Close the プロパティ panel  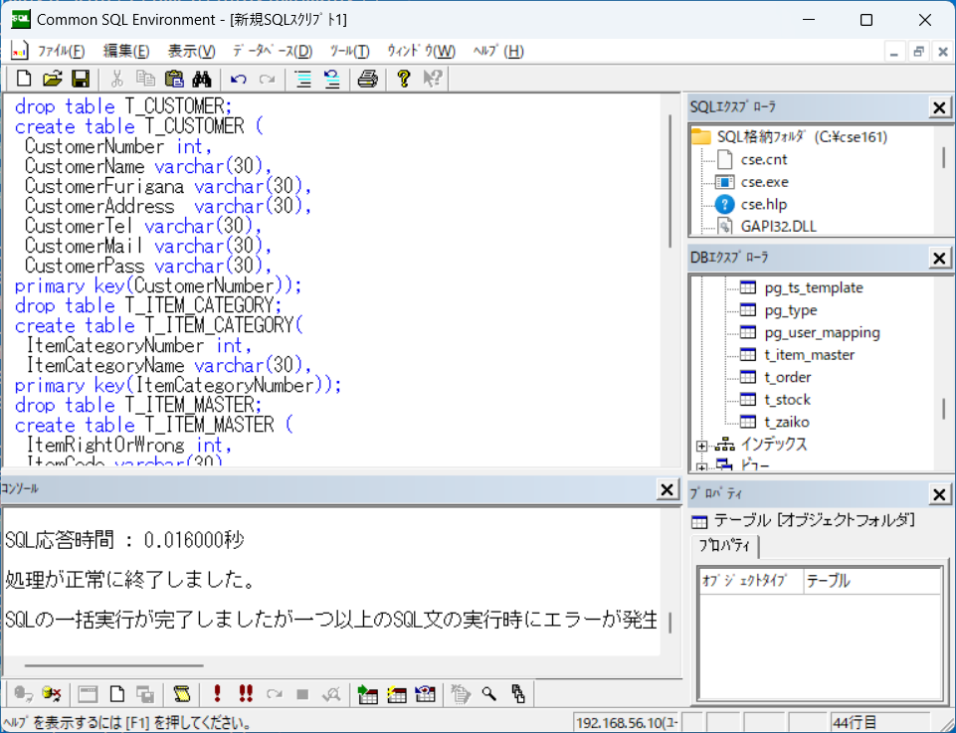click(939, 494)
